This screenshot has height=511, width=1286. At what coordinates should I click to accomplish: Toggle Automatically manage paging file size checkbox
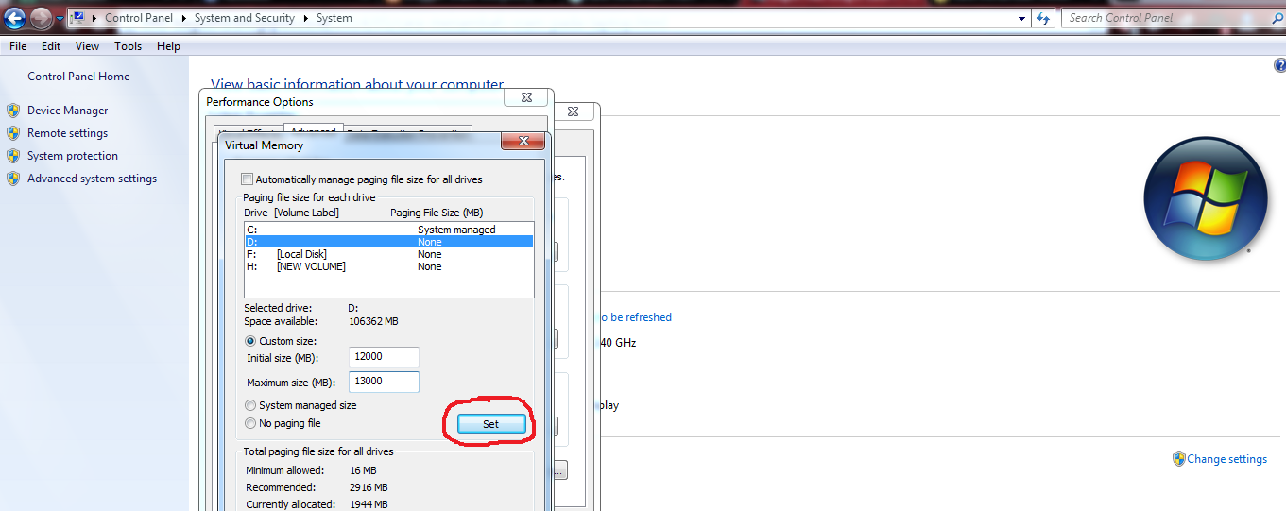pos(248,179)
